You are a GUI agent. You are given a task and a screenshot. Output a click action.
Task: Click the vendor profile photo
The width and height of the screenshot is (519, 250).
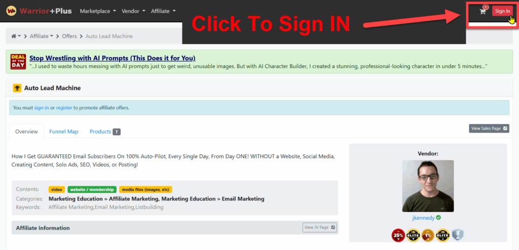[428, 186]
